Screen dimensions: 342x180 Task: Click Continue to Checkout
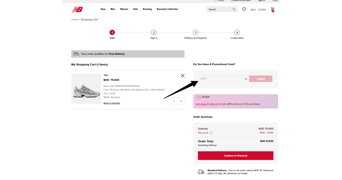click(x=235, y=155)
